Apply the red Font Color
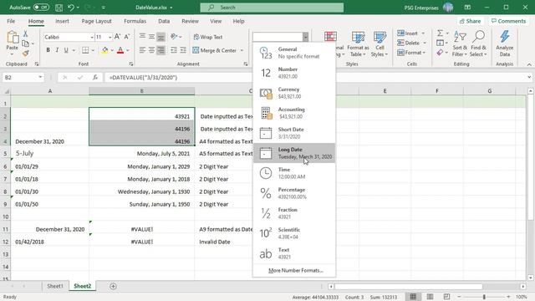 pyautogui.click(x=120, y=50)
